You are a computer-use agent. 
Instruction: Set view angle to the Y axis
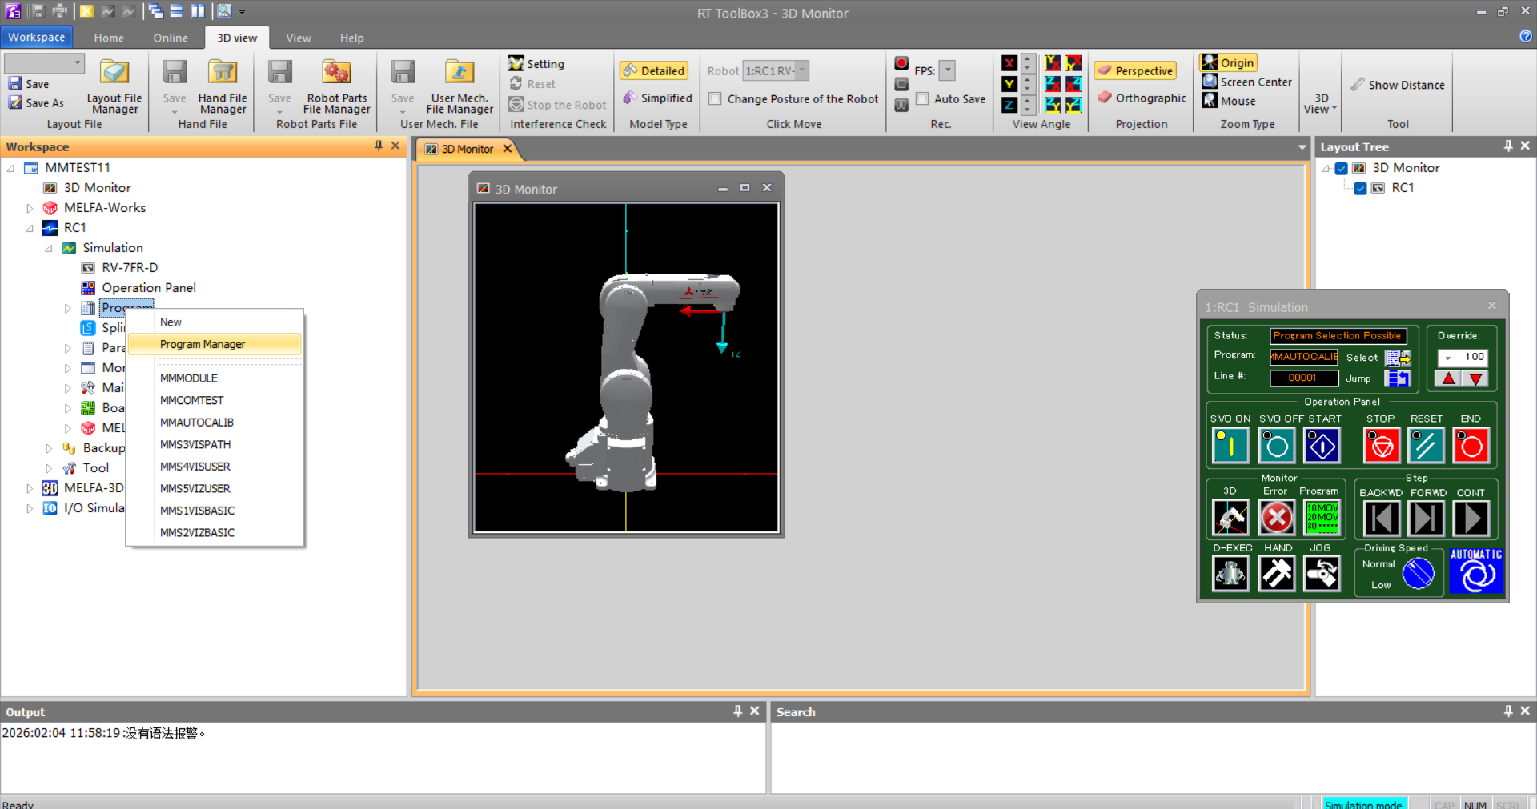[x=1009, y=84]
